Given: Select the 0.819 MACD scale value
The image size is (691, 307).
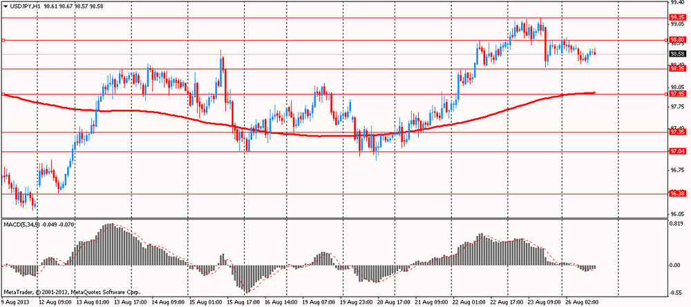Looking at the screenshot, I should pos(676,224).
